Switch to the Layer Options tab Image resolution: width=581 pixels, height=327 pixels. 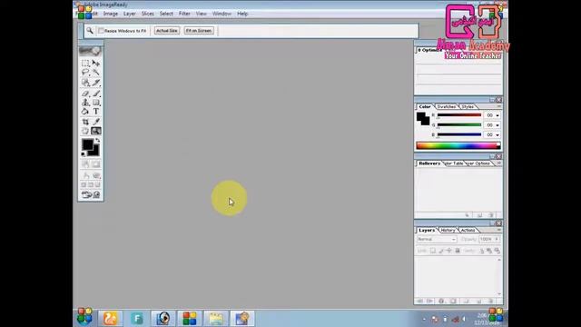[478, 163]
